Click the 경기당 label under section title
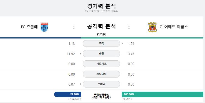205x103 pixels. [101, 34]
